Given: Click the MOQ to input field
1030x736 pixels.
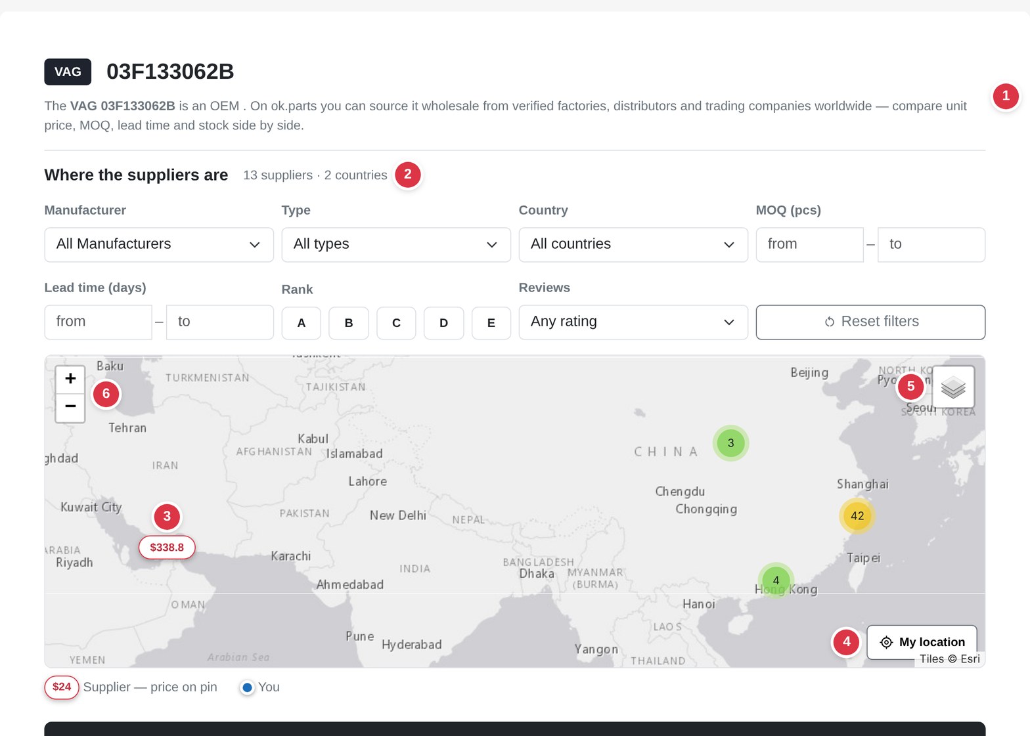Looking at the screenshot, I should click(931, 245).
